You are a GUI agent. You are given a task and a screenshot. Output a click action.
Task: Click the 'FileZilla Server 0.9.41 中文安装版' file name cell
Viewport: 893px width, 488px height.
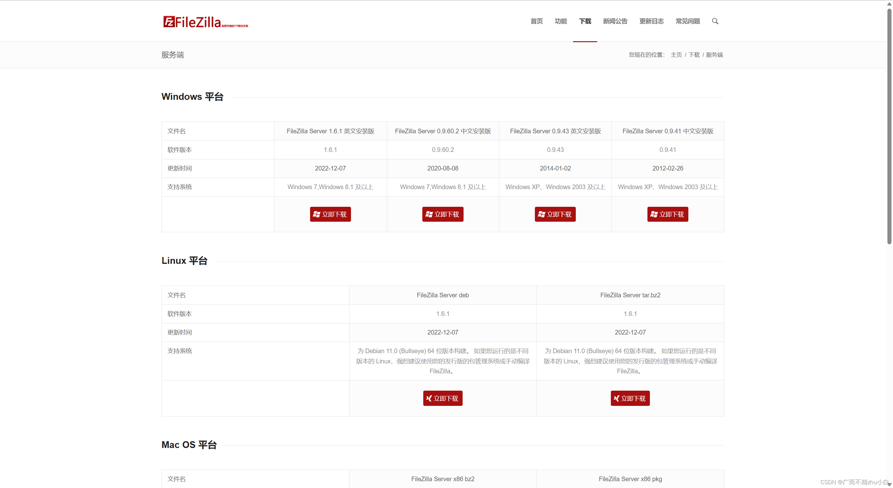668,131
